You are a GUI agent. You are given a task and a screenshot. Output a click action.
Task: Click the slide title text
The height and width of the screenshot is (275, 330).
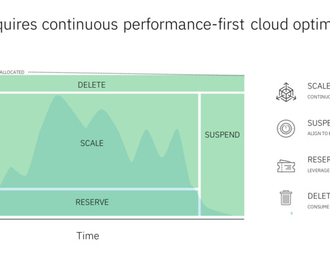point(165,25)
